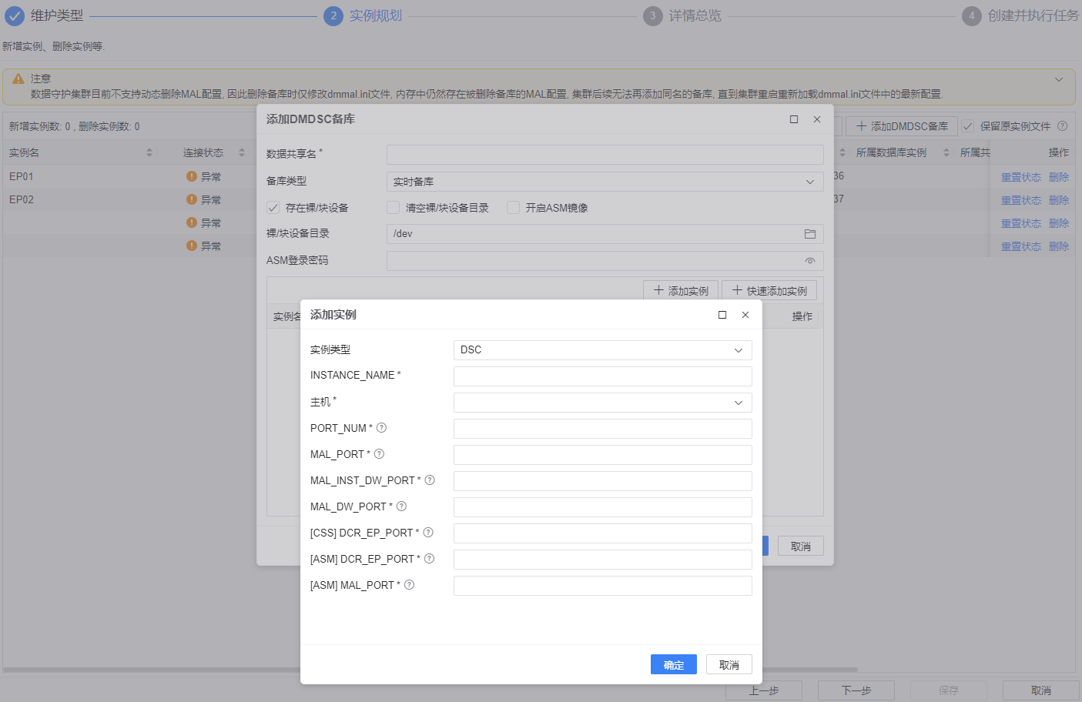The width and height of the screenshot is (1082, 702).
Task: Select the 实例规划 step label
Action: coord(376,15)
